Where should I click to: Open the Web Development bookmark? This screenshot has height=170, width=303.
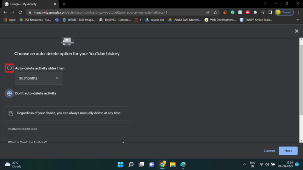point(220,20)
